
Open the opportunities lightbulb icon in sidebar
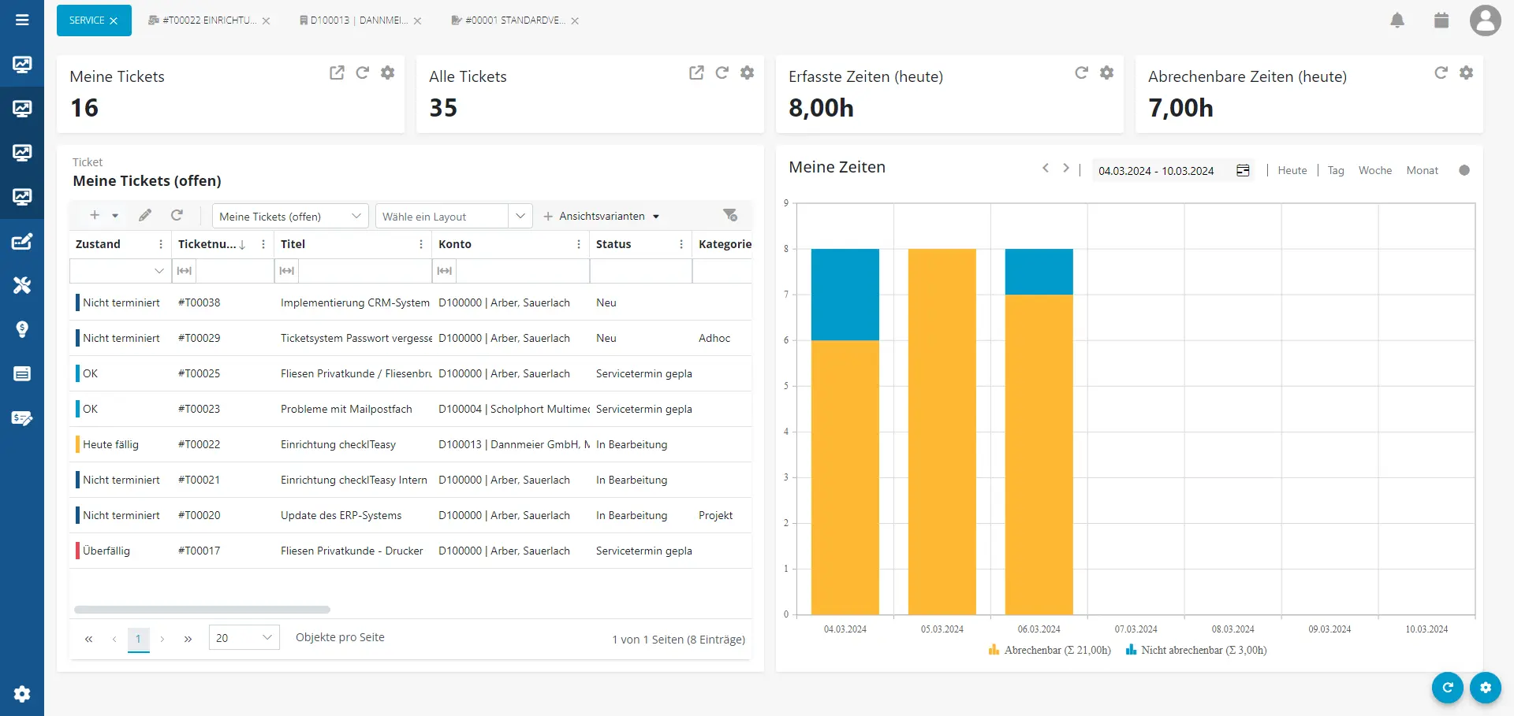[x=22, y=329]
